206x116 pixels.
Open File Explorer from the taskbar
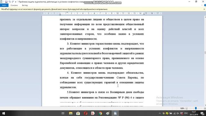(70, 113)
